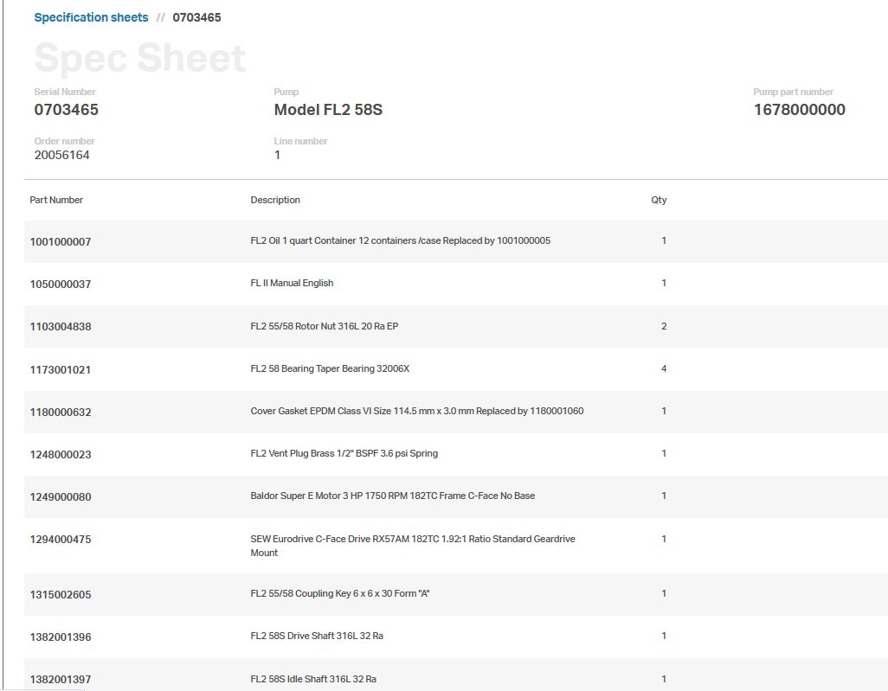Click part number 1315002605

point(61,595)
